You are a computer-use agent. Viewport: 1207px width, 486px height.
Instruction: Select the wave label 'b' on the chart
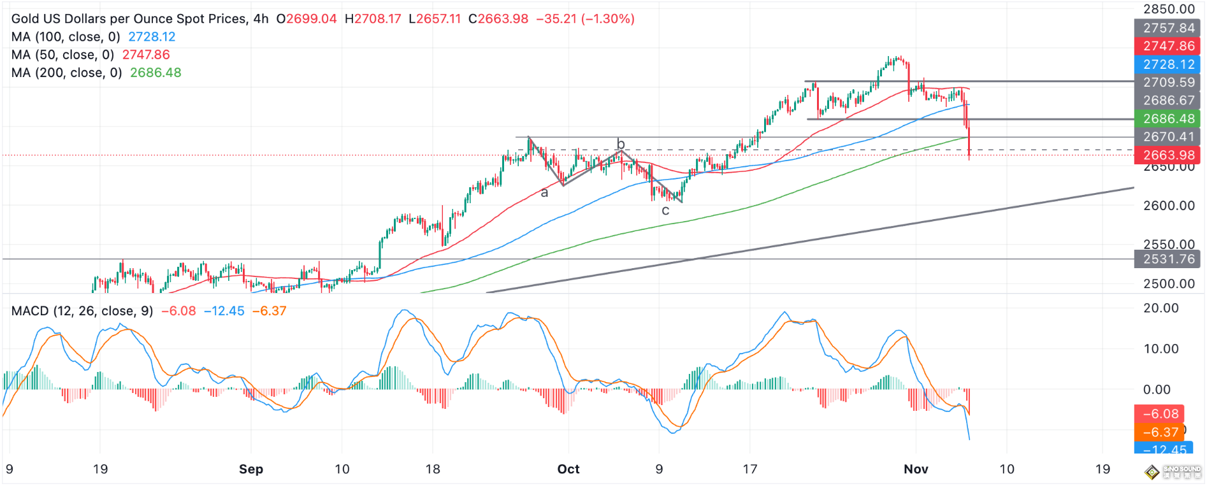(621, 144)
